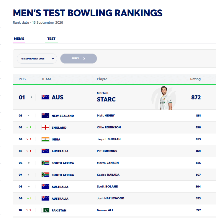This screenshot has height=218, width=216.
Task: Click the England flag icon
Action: click(x=45, y=127)
